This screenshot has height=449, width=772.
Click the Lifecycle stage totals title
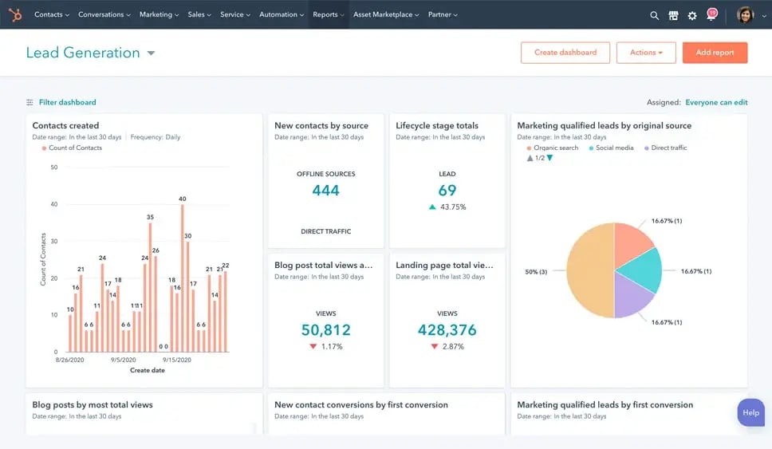(437, 125)
